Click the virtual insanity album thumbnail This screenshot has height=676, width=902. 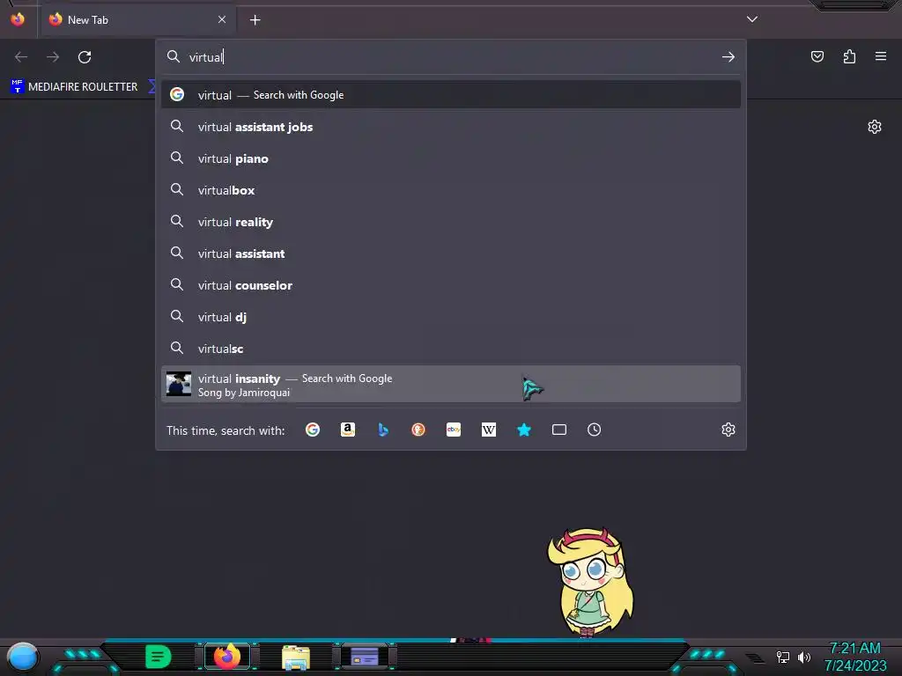178,384
